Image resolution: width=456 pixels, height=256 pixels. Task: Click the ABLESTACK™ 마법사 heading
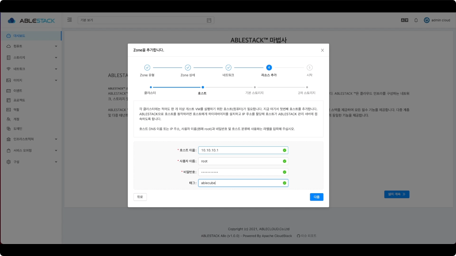point(259,40)
